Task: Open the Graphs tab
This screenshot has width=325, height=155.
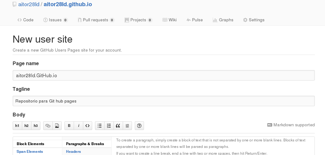Action: [223, 20]
